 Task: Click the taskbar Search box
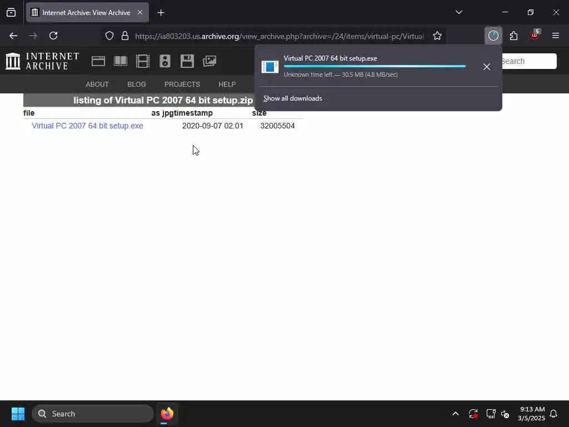[93, 414]
